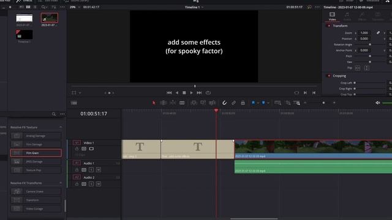This screenshot has width=392, height=220.
Task: Click the timeline zoom-in plus button
Action: point(334,103)
